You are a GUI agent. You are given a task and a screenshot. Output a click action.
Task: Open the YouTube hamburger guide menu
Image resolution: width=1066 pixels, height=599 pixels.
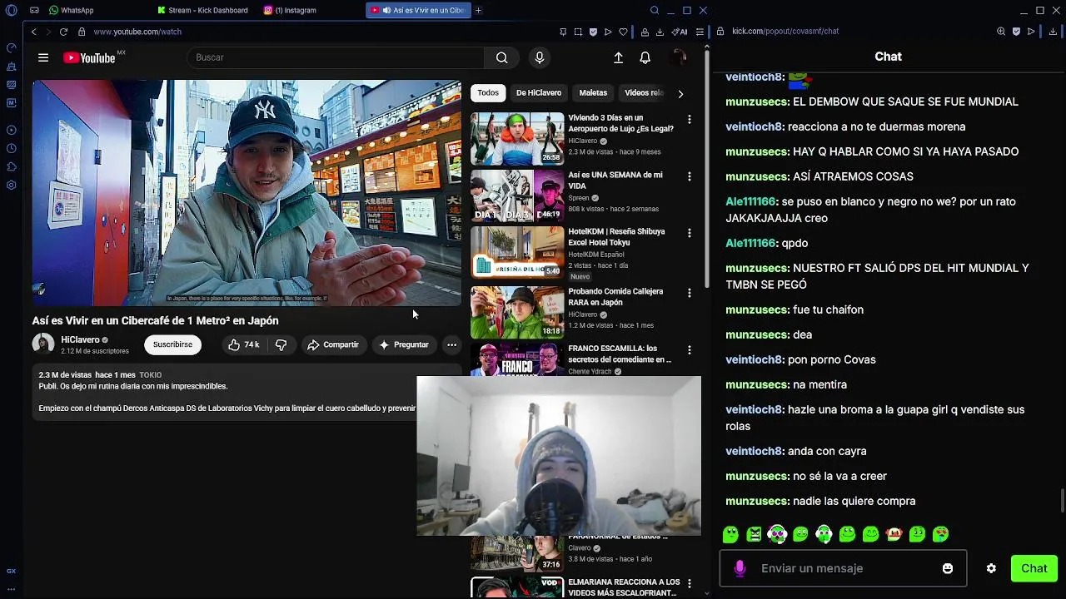pos(43,57)
